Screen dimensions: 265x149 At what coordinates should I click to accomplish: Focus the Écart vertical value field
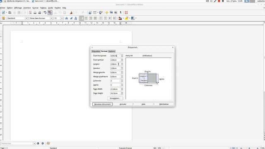pos(116,60)
